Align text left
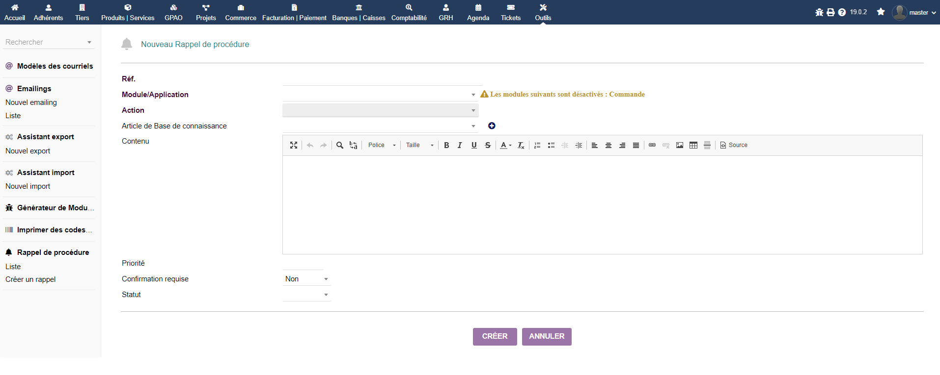This screenshot has width=940, height=375. (595, 145)
